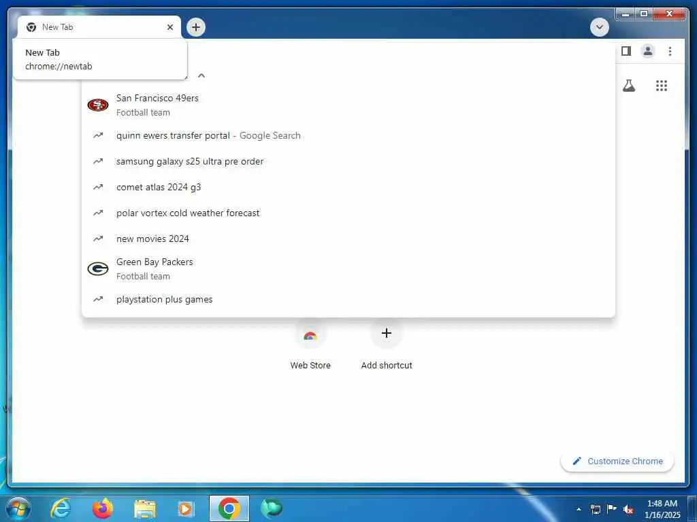Screen dimensions: 697x522
Task: Minimize the Chrome window
Action: [x=626, y=14]
